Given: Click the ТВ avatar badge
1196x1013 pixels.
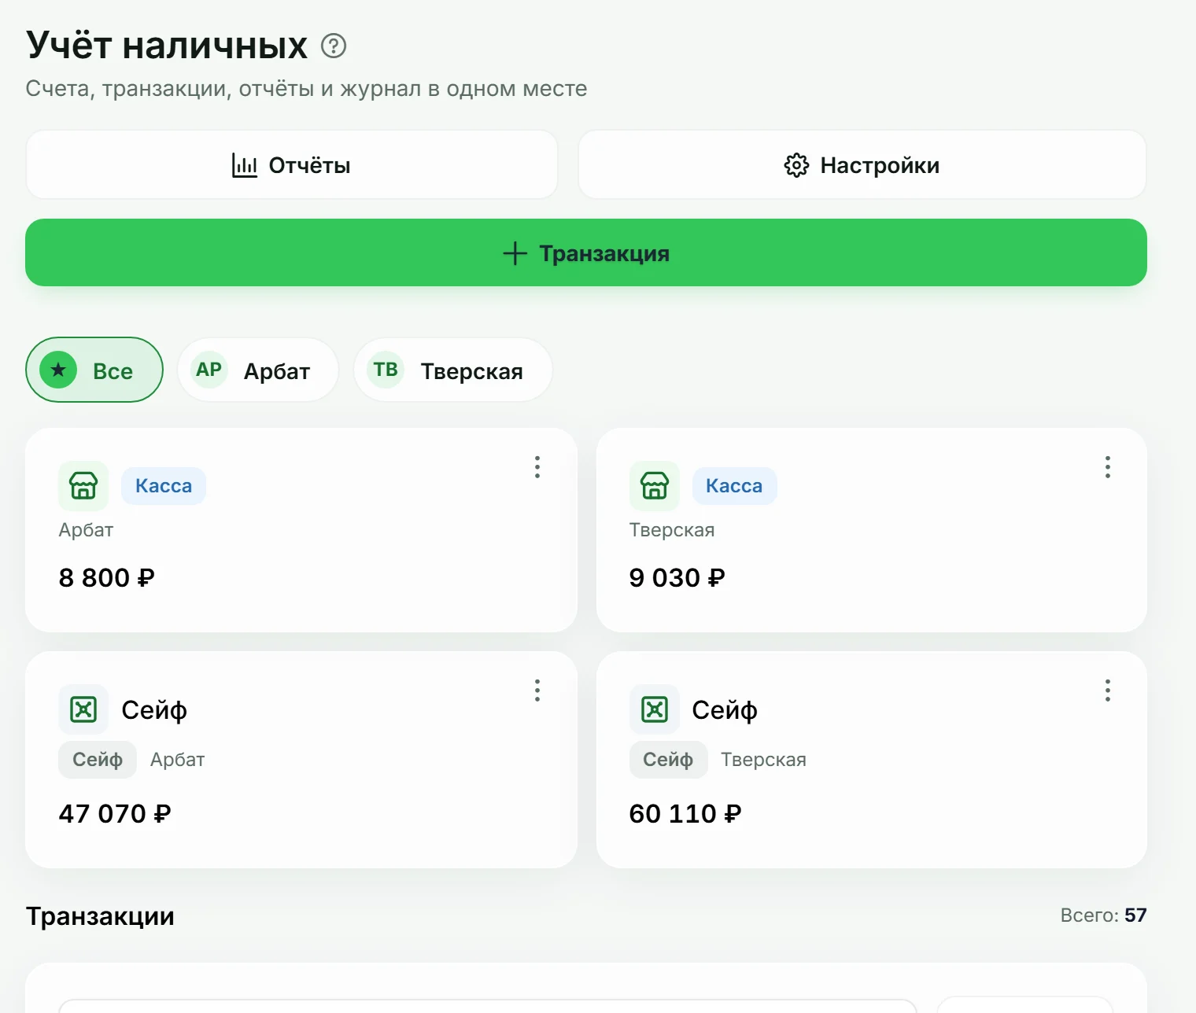Looking at the screenshot, I should point(386,370).
